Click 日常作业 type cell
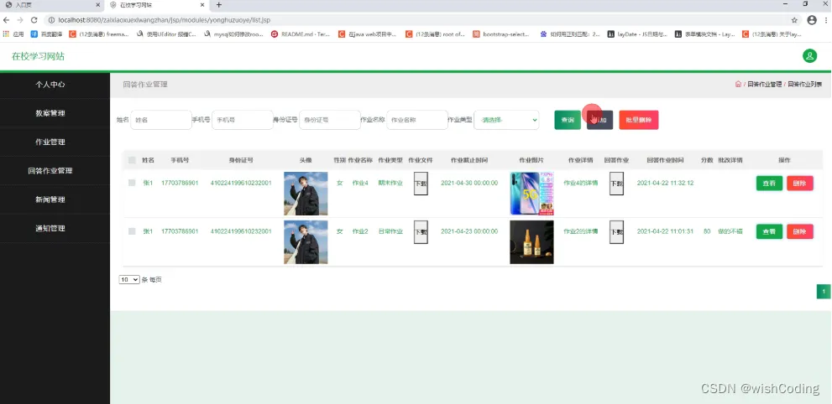 click(x=390, y=231)
